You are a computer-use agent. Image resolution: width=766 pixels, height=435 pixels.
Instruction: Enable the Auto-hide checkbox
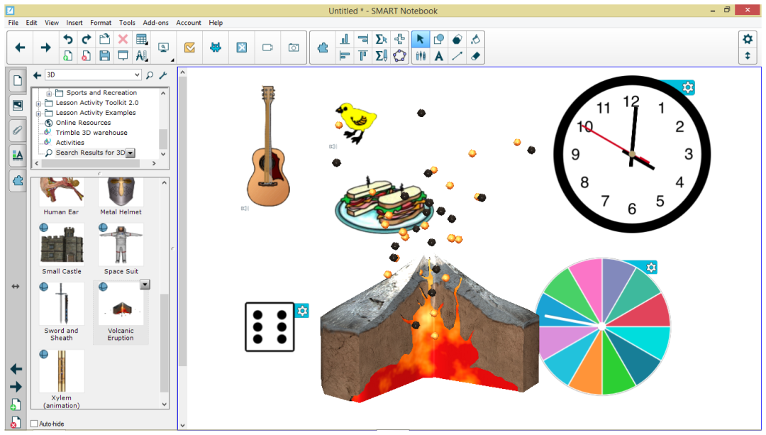click(x=34, y=424)
